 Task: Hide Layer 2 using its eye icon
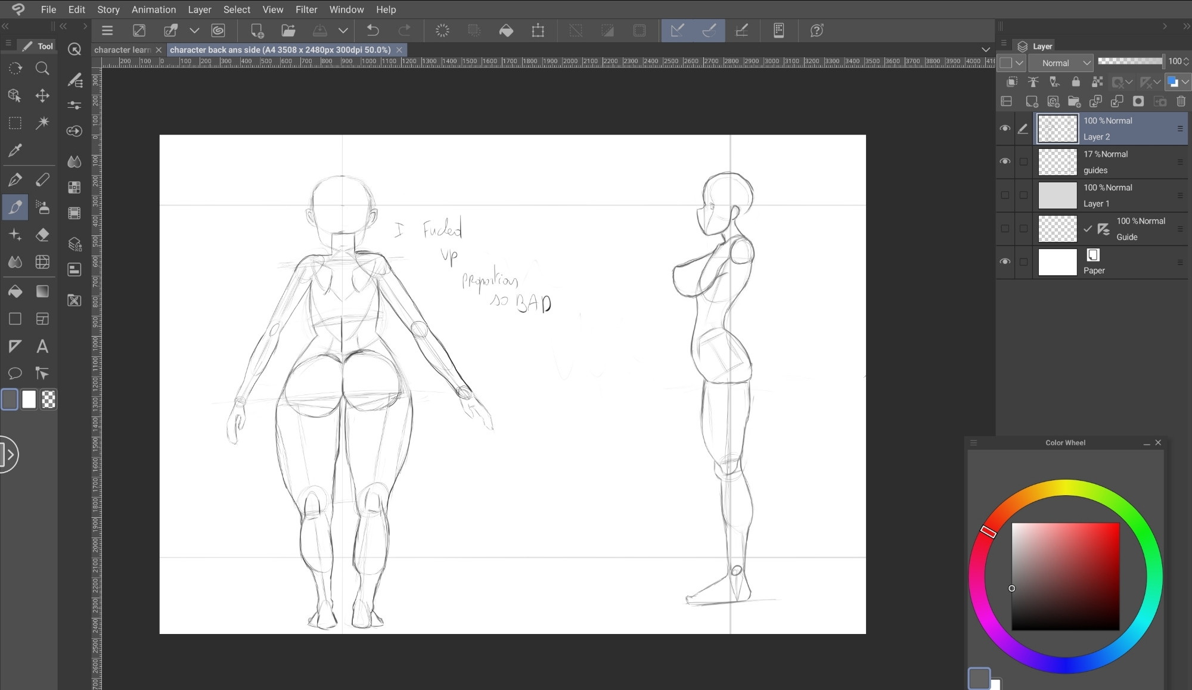tap(1005, 128)
